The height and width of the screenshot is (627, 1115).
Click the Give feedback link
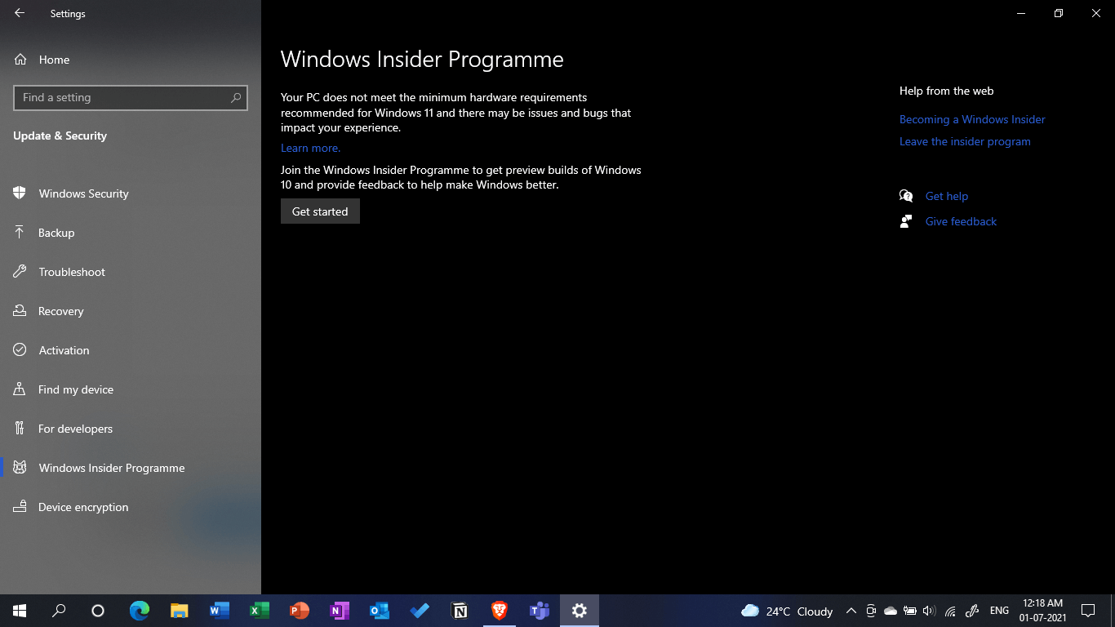(x=961, y=221)
